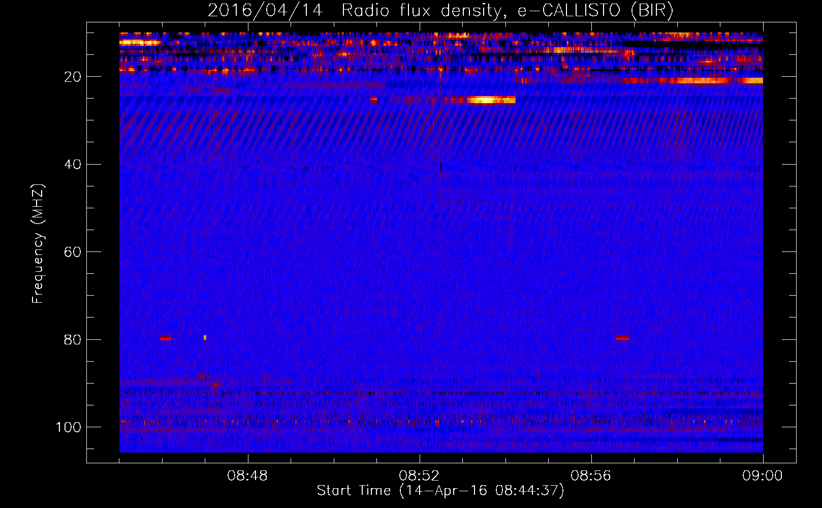Viewport: 822px width, 508px height.
Task: Click the bright yellow burst near 25 MHz
Action: [491, 100]
